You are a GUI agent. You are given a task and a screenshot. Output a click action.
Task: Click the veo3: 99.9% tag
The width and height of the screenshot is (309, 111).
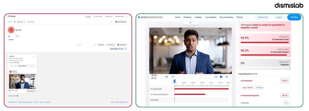(247, 87)
